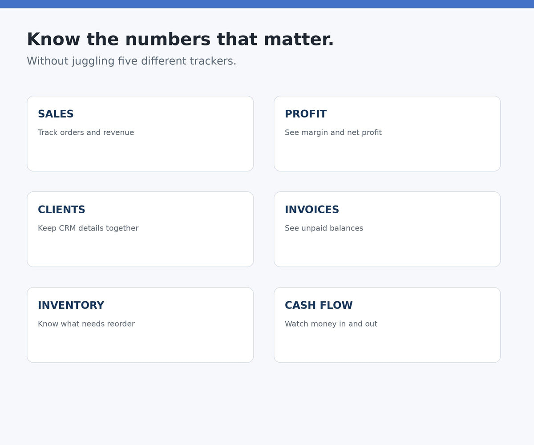
Task: Open the CASH FLOW card
Action: (387, 325)
